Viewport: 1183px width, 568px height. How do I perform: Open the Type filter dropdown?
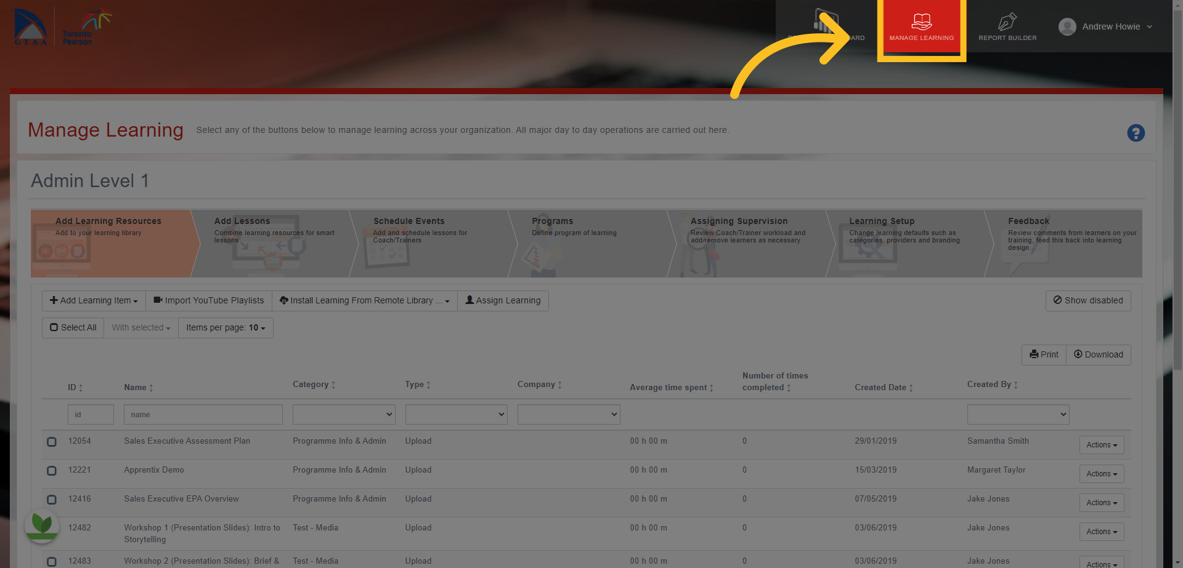point(457,414)
